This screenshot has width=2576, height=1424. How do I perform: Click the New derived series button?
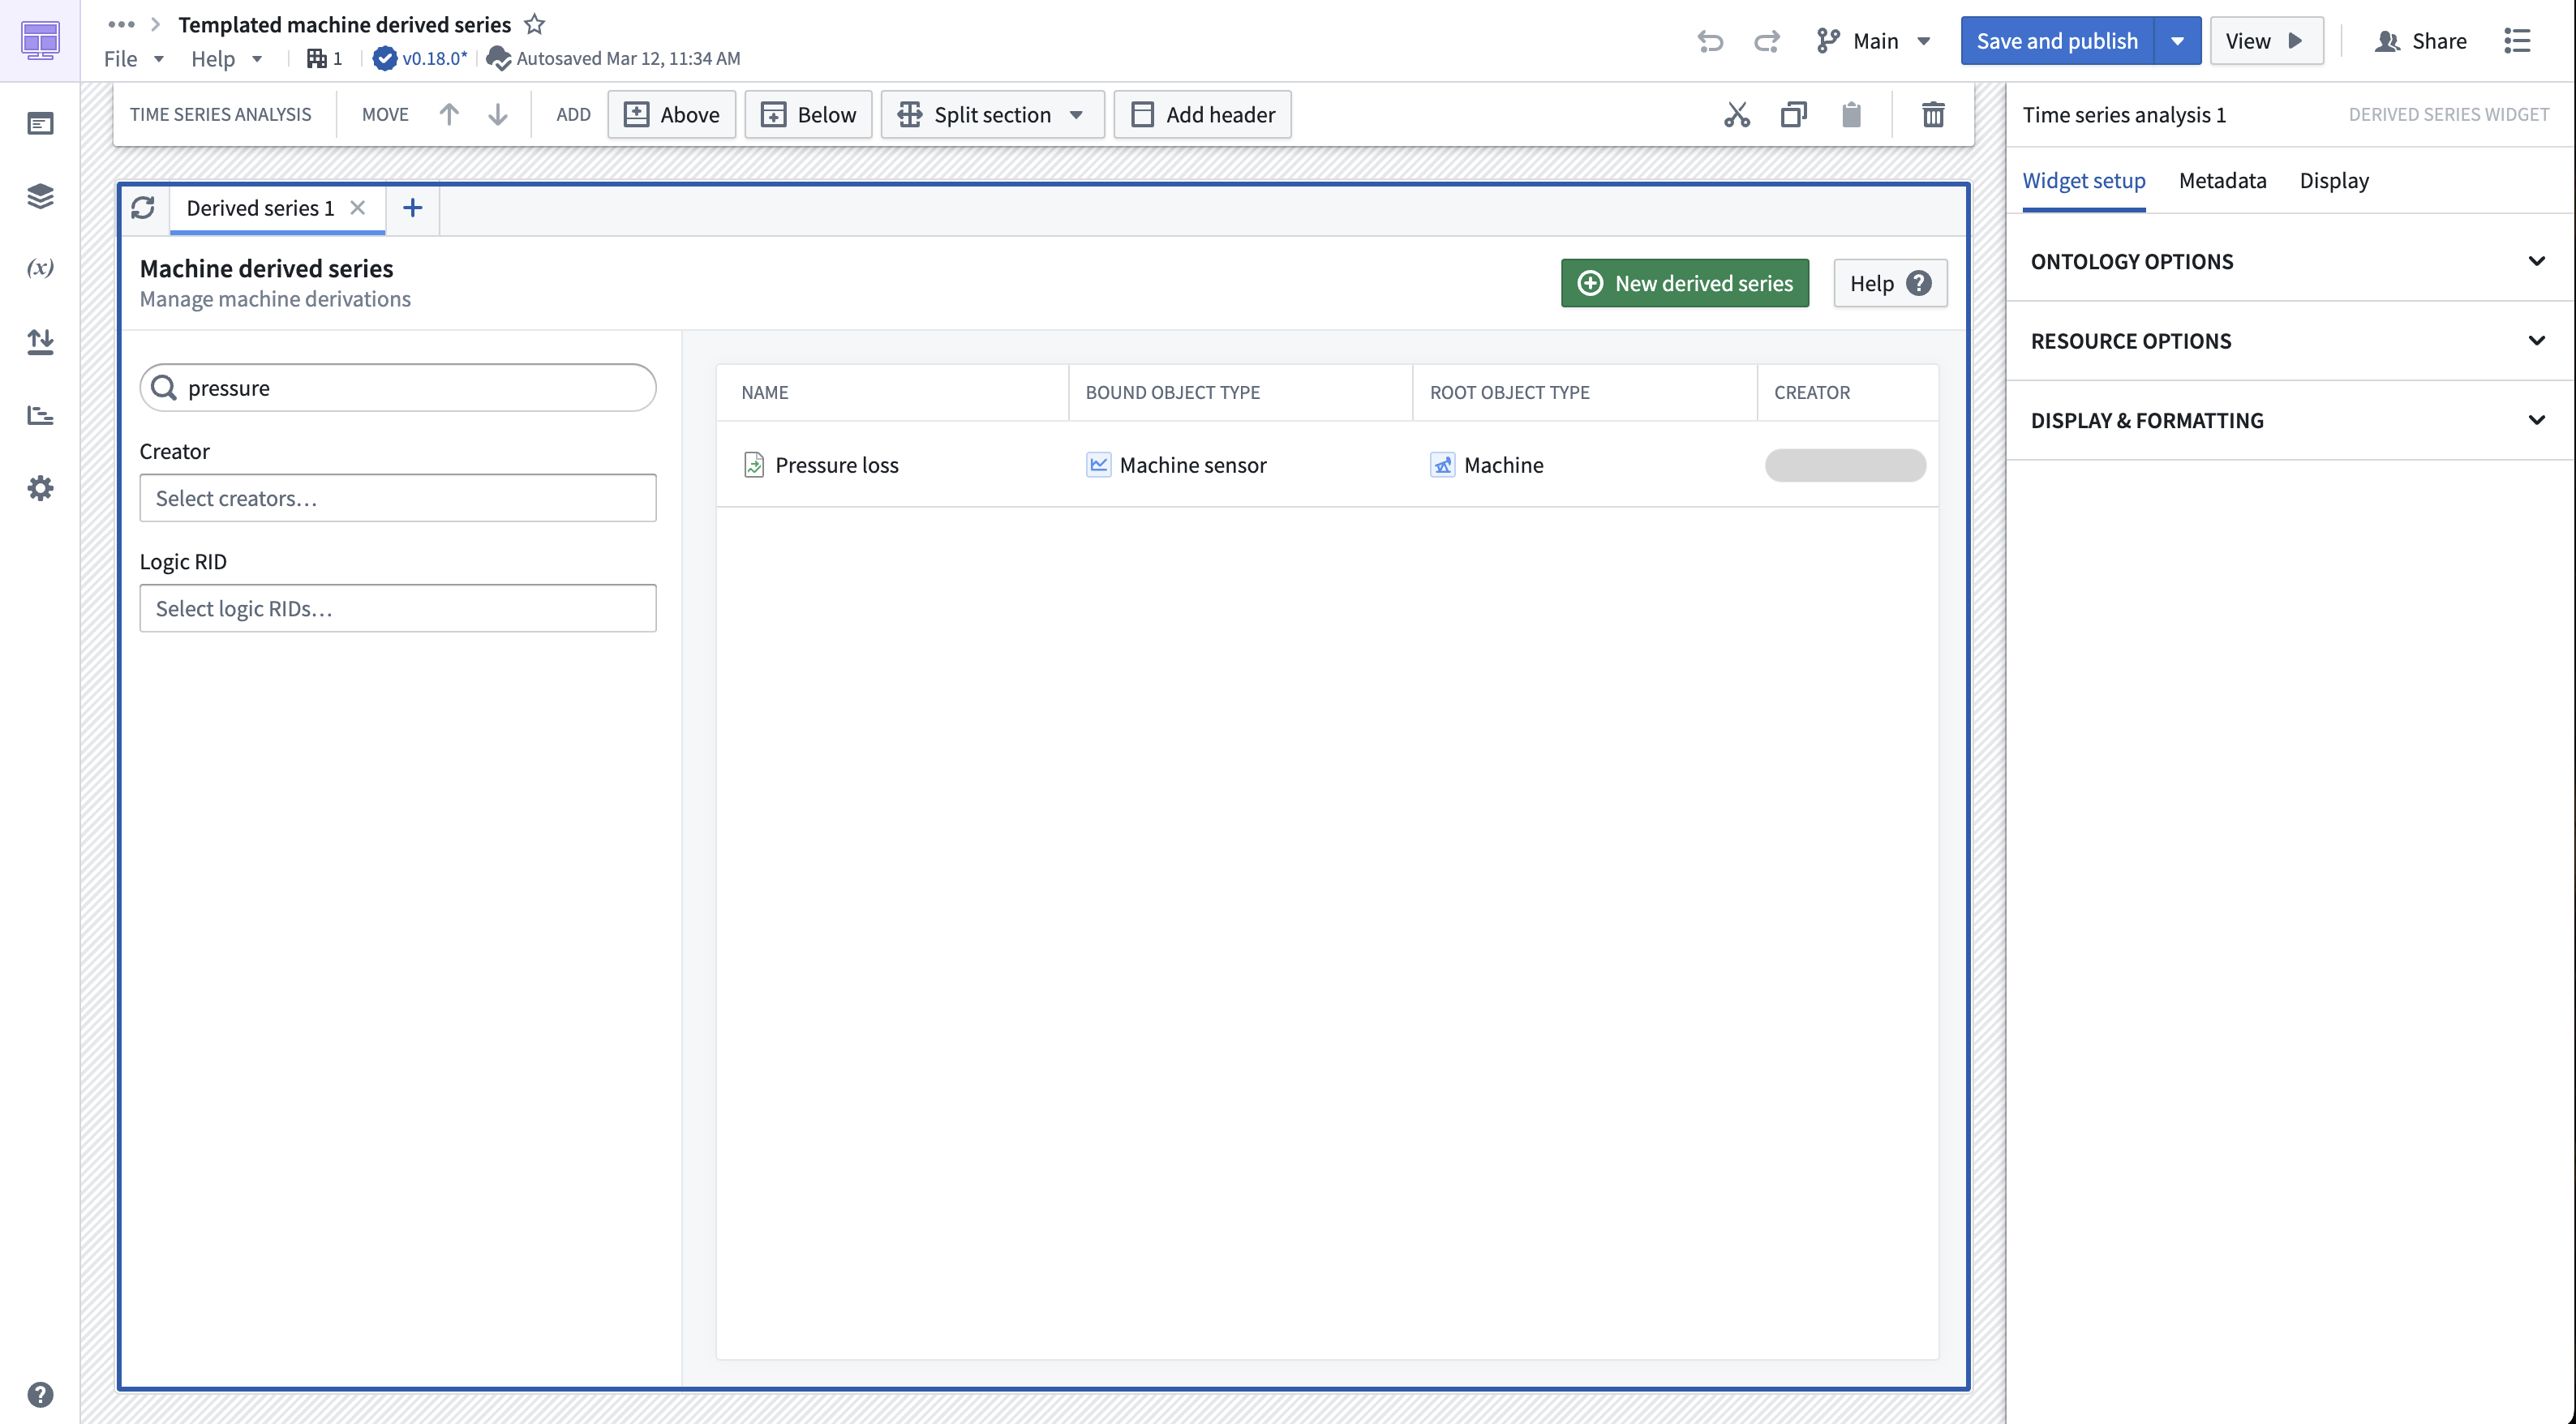[1684, 283]
